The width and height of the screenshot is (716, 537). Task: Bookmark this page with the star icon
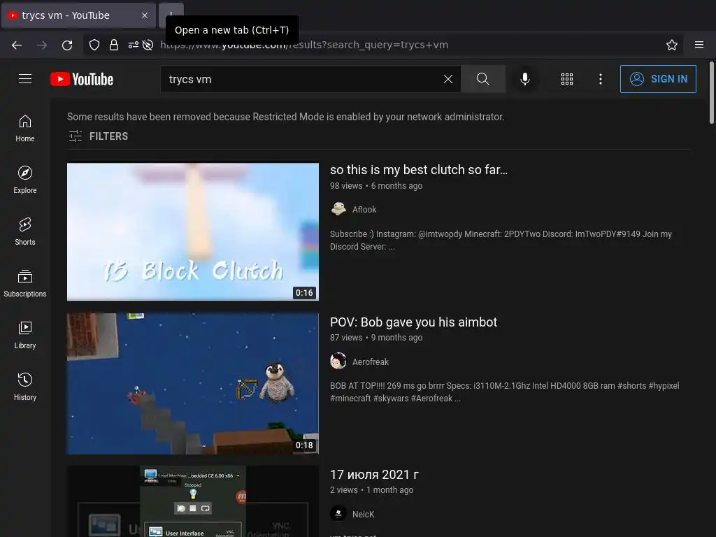672,45
